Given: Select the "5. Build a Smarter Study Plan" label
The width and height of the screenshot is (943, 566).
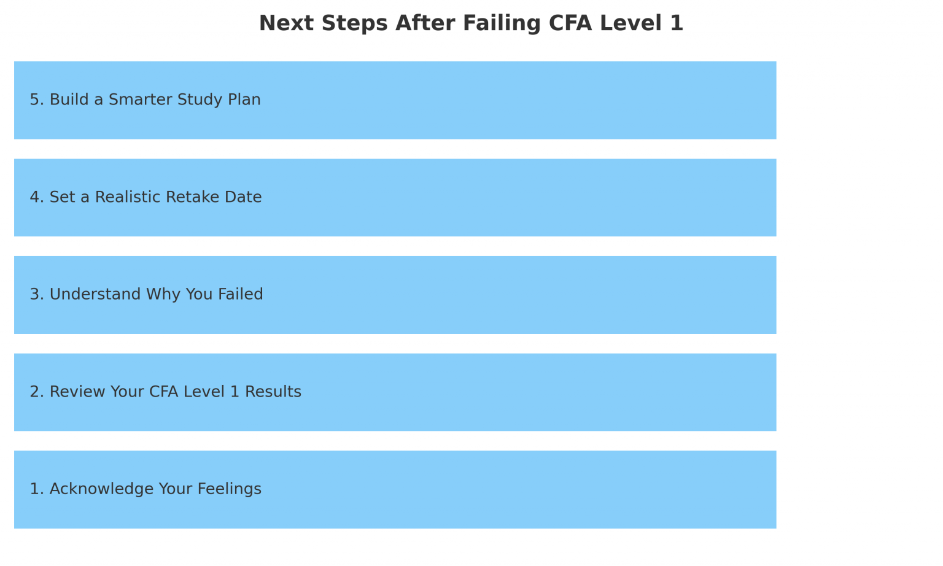Looking at the screenshot, I should click(x=145, y=99).
